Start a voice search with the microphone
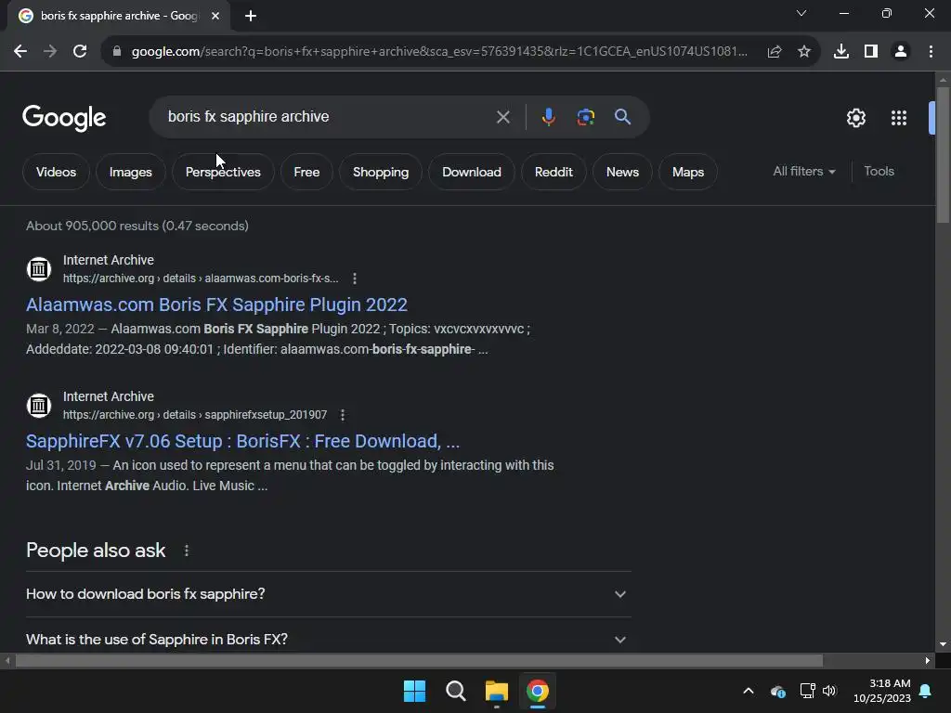 coord(548,117)
